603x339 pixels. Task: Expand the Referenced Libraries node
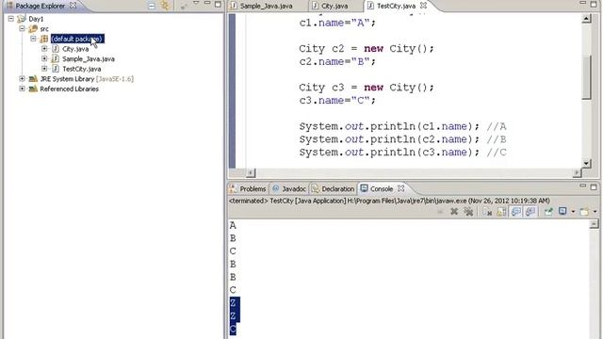tap(23, 89)
